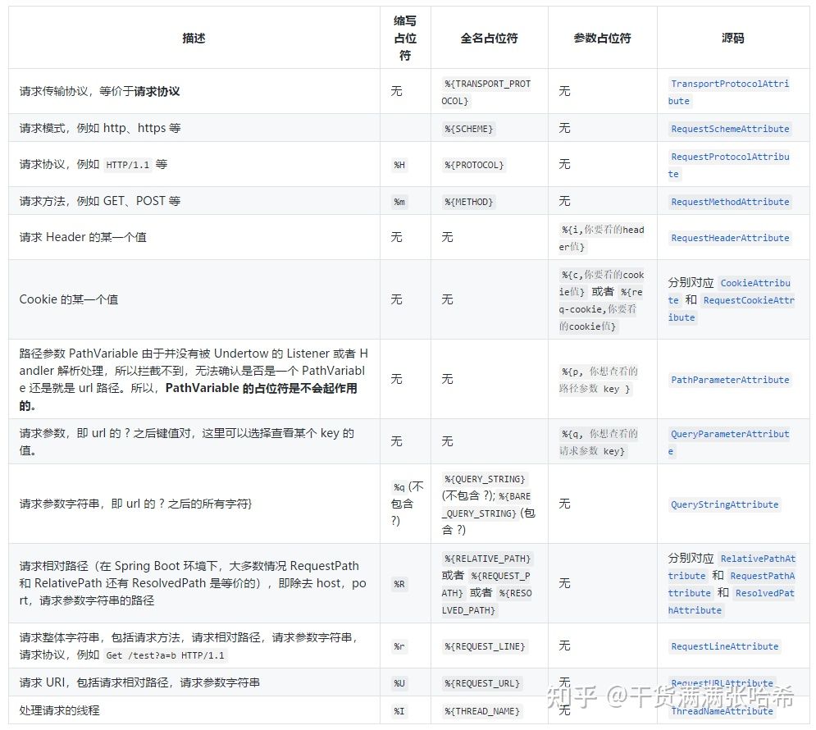Select description 请求模式，例如 http、https 等
Image resolution: width=816 pixels, height=730 pixels.
click(x=100, y=128)
